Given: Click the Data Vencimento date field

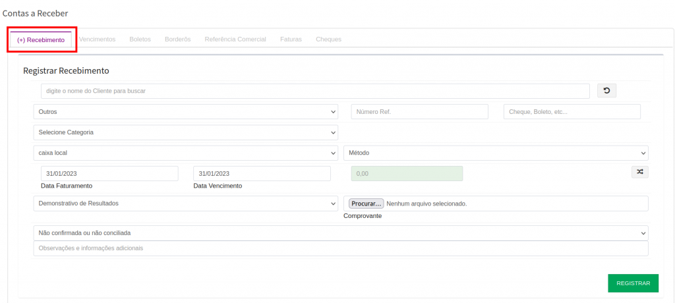Looking at the screenshot, I should coord(262,173).
